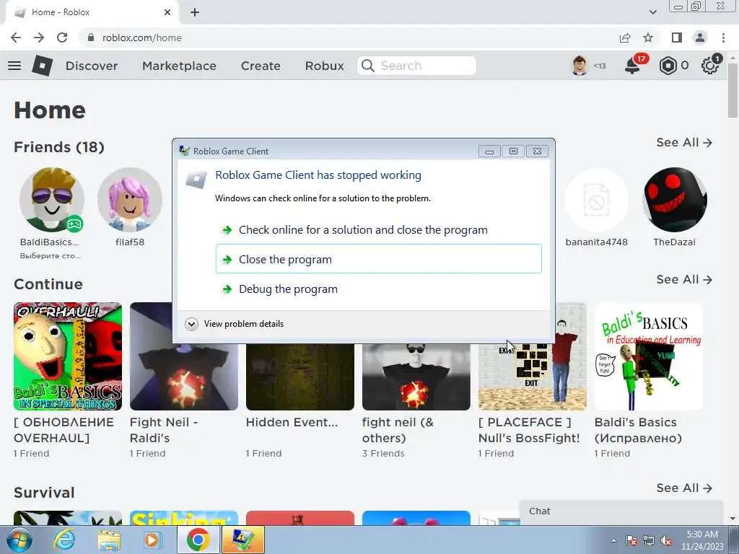Choose Debug the program
The width and height of the screenshot is (739, 554).
click(378, 289)
